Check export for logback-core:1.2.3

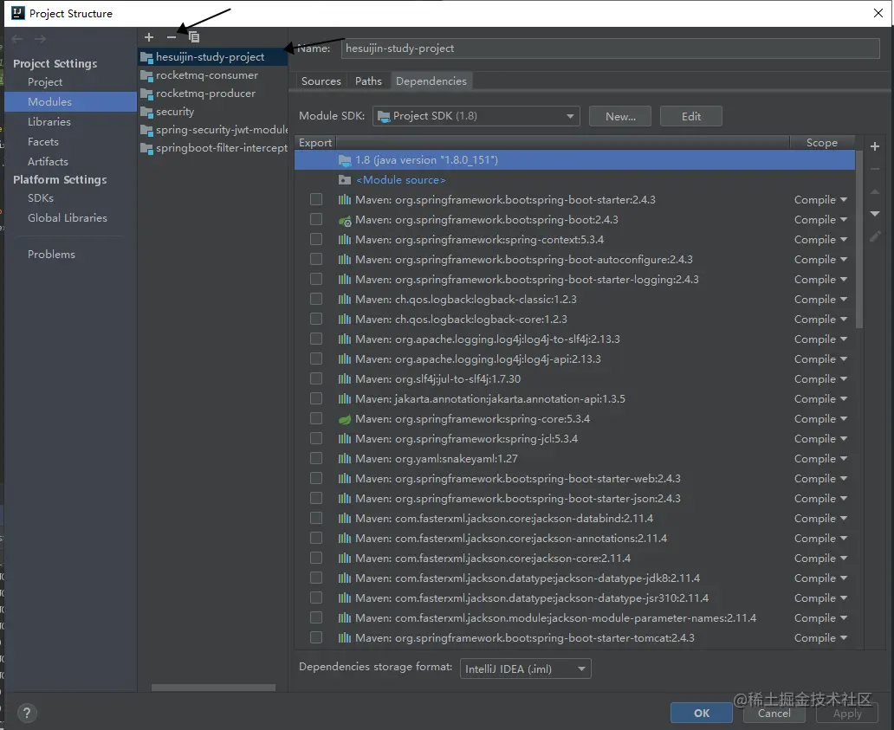tap(316, 320)
